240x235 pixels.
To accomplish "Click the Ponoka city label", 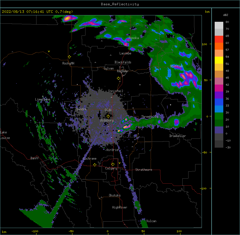I will pos(134,38).
